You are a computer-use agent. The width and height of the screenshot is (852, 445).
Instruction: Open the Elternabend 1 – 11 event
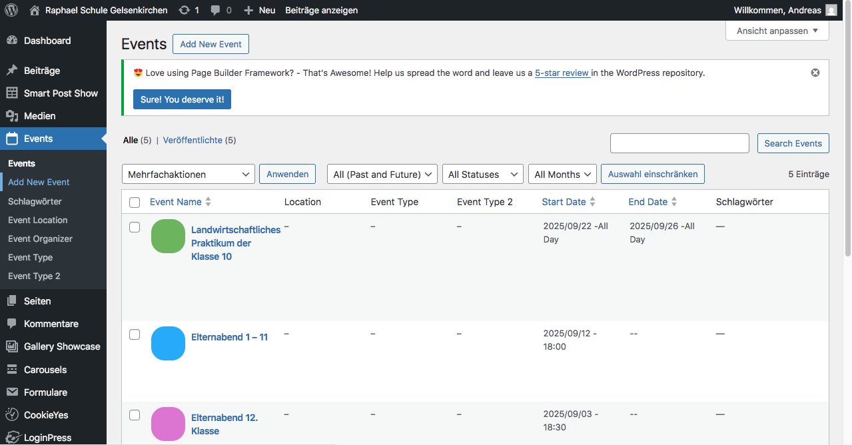[229, 337]
